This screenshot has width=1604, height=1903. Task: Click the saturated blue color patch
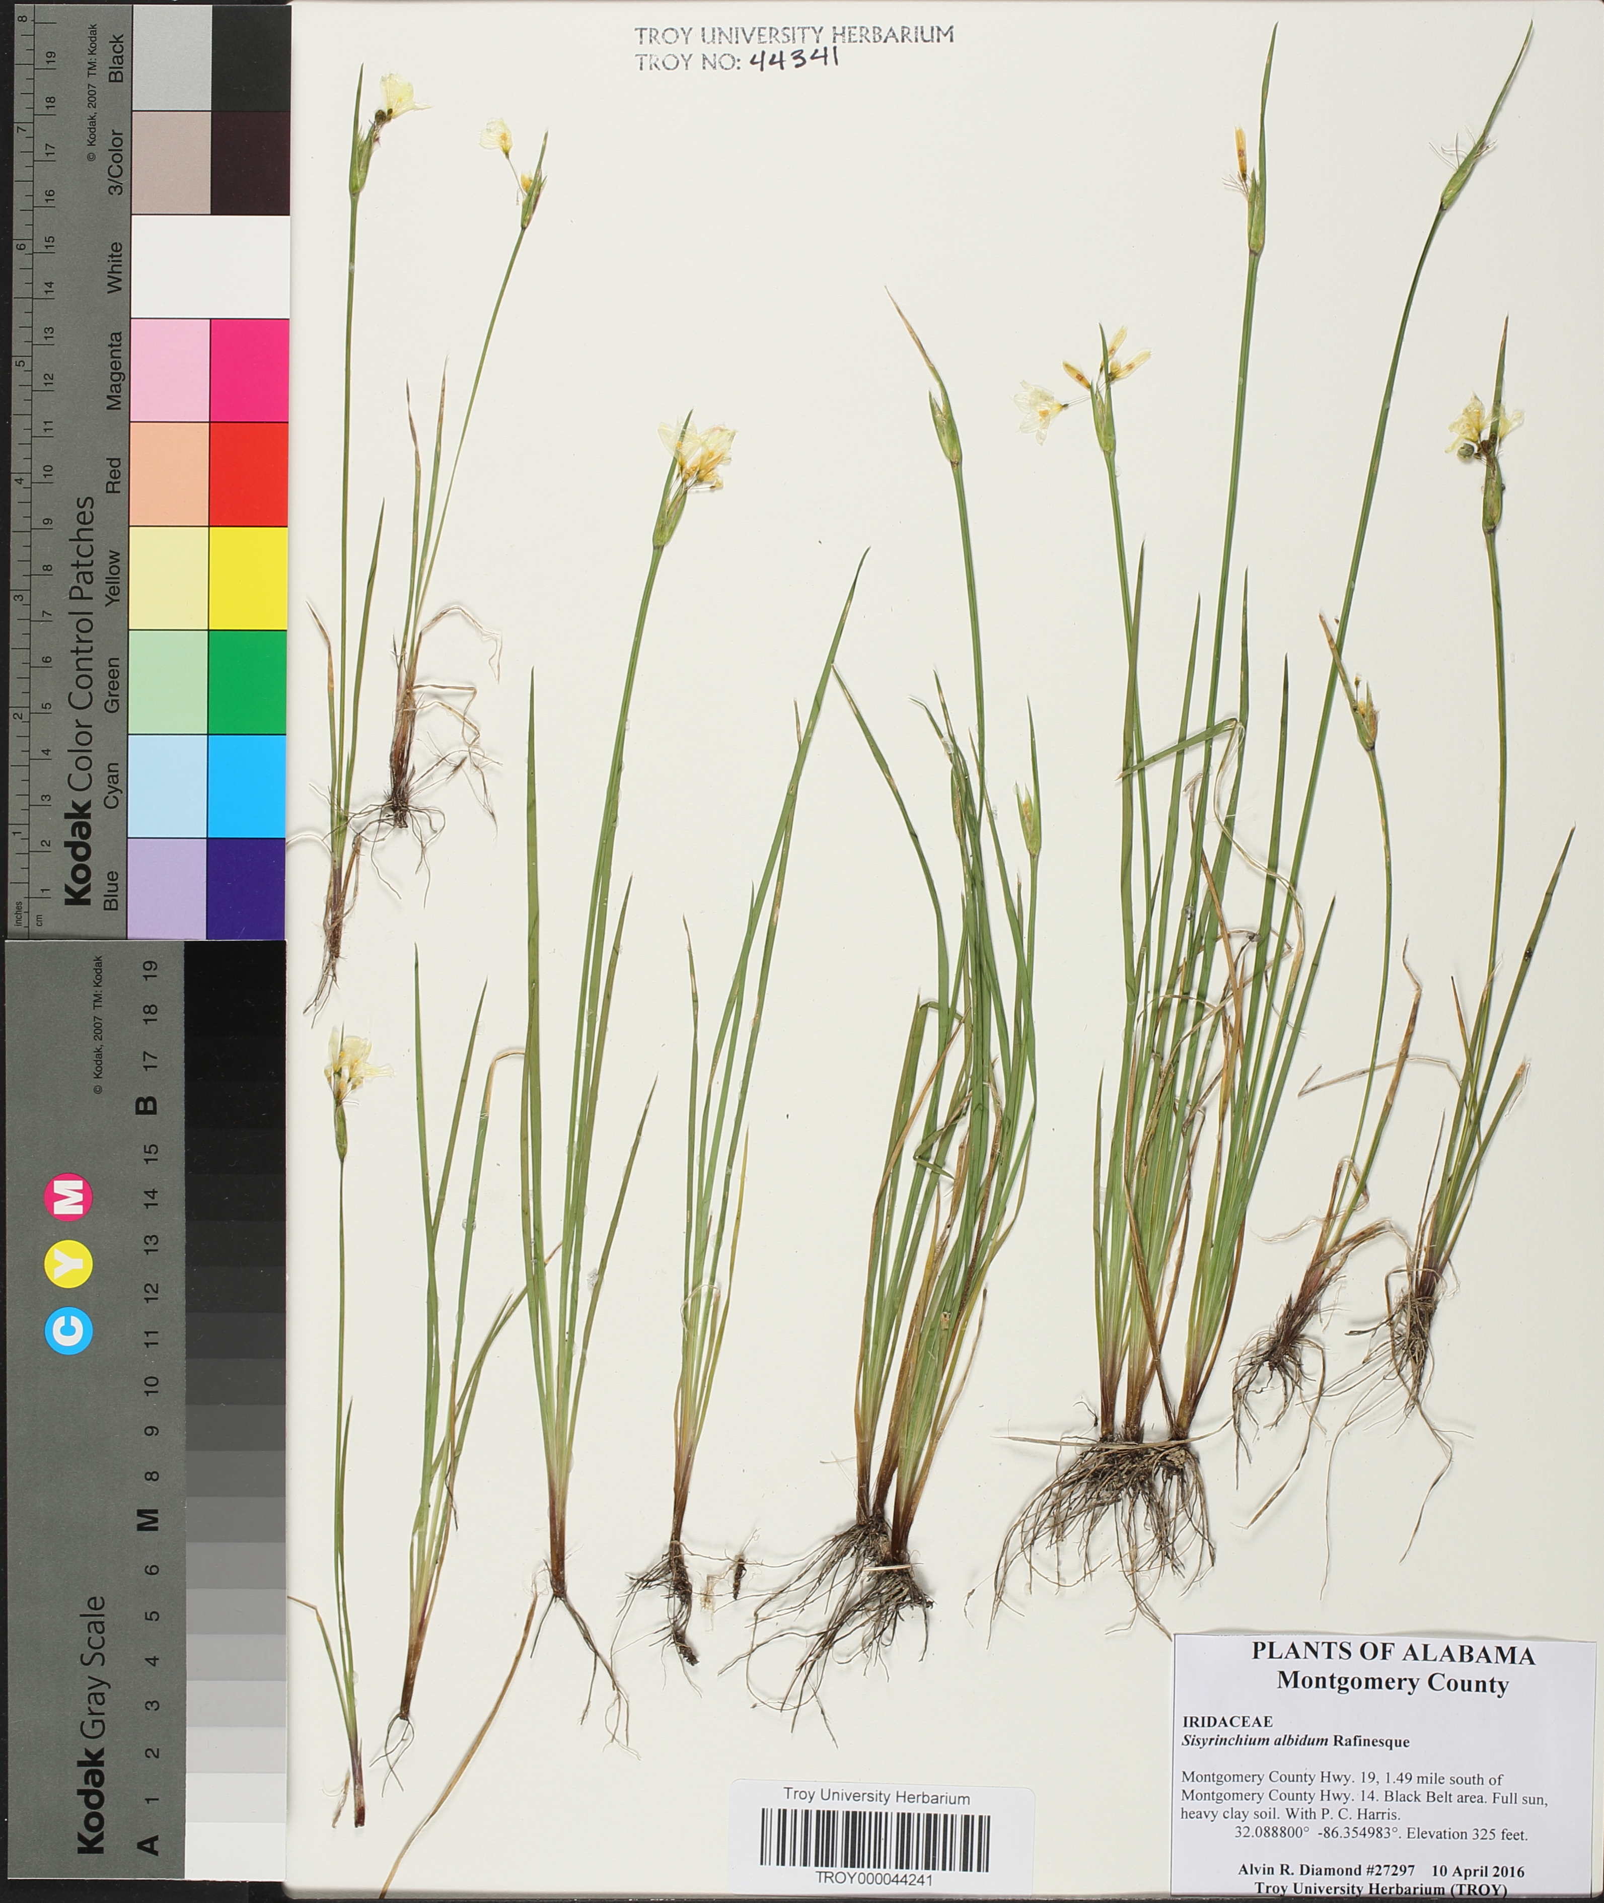pos(246,888)
